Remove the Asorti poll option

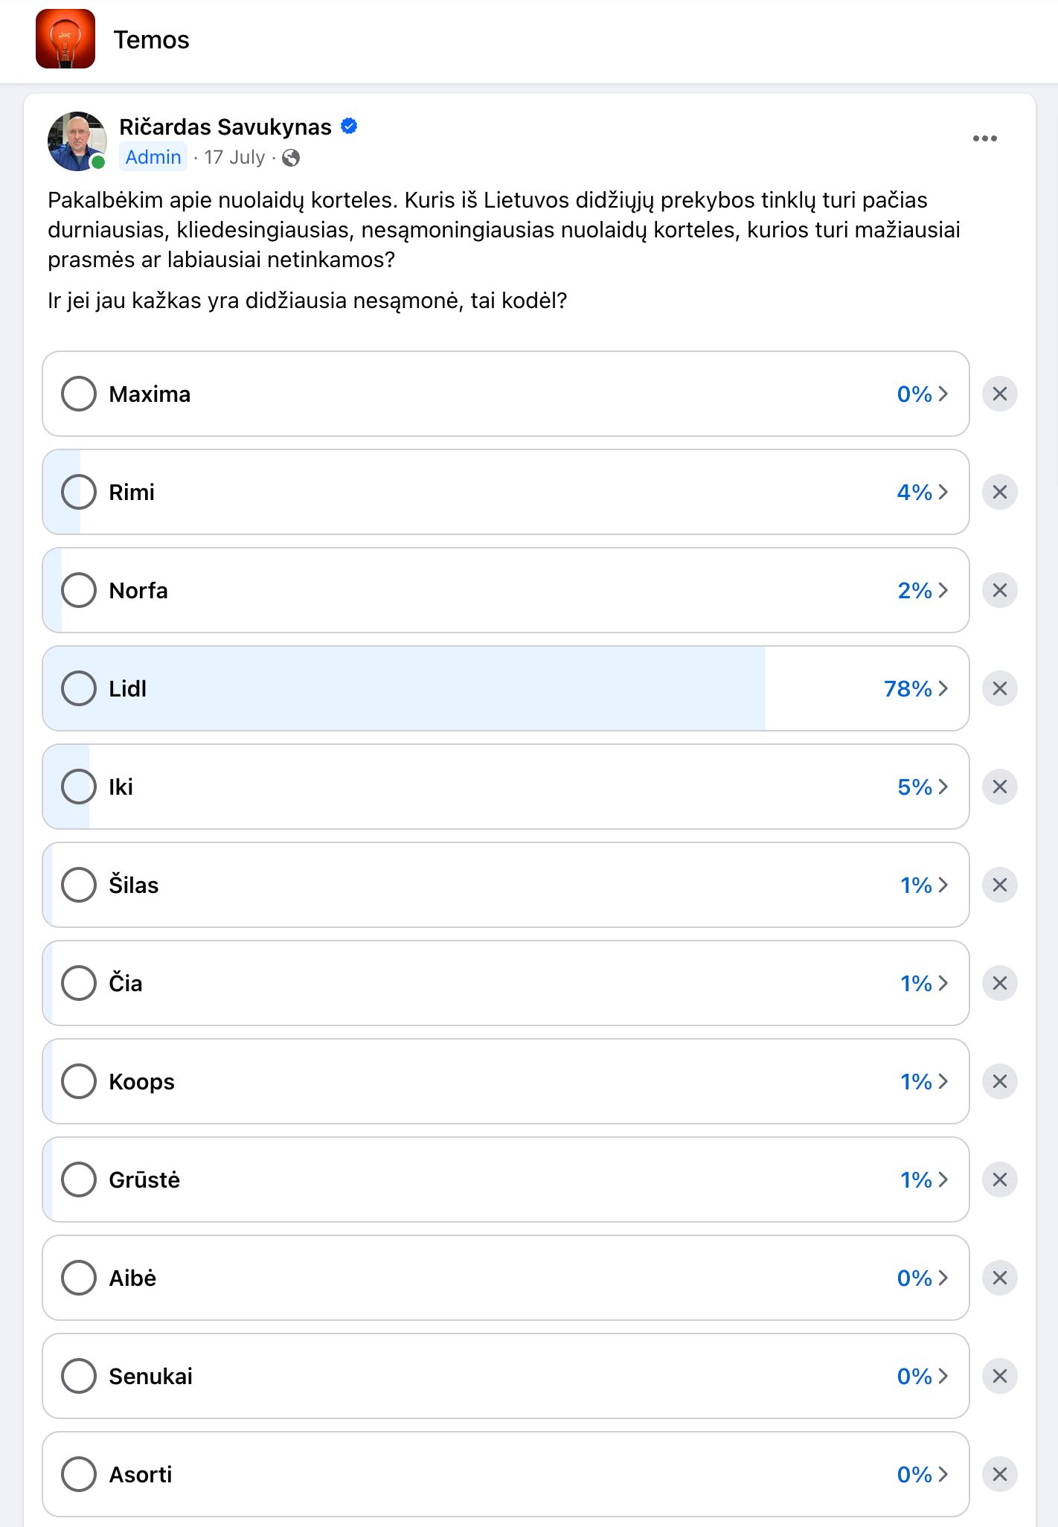(x=999, y=1474)
